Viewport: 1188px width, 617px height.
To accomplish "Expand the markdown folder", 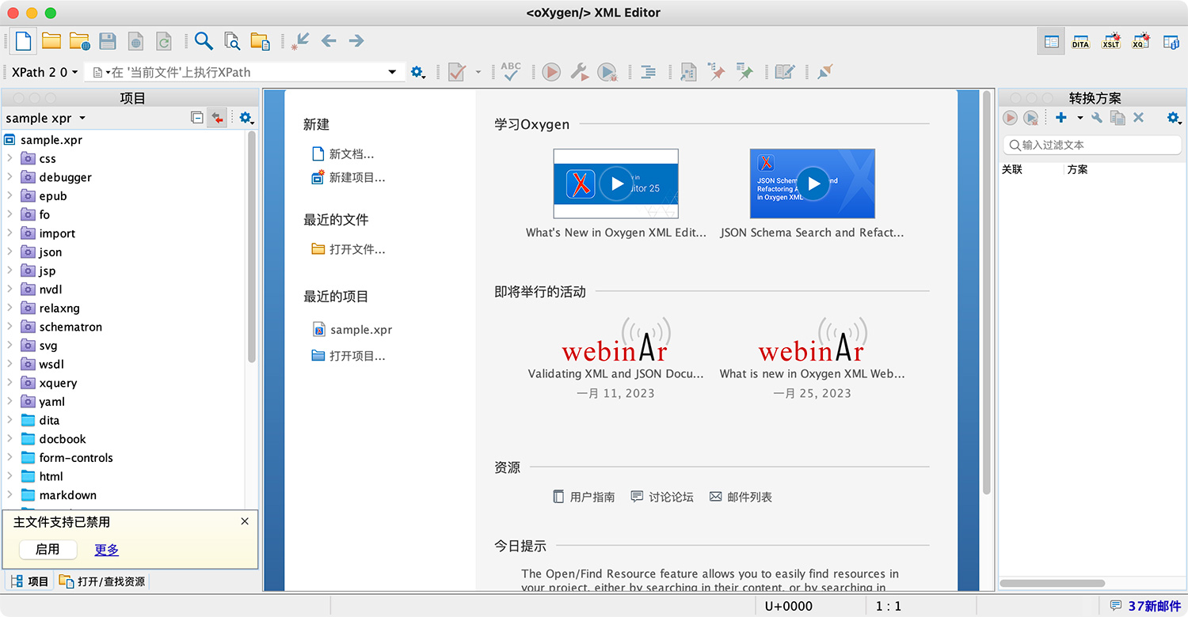I will coord(10,495).
